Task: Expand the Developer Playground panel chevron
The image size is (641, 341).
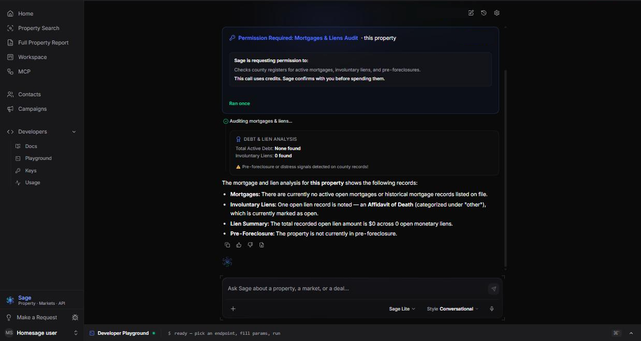Action: [x=631, y=333]
